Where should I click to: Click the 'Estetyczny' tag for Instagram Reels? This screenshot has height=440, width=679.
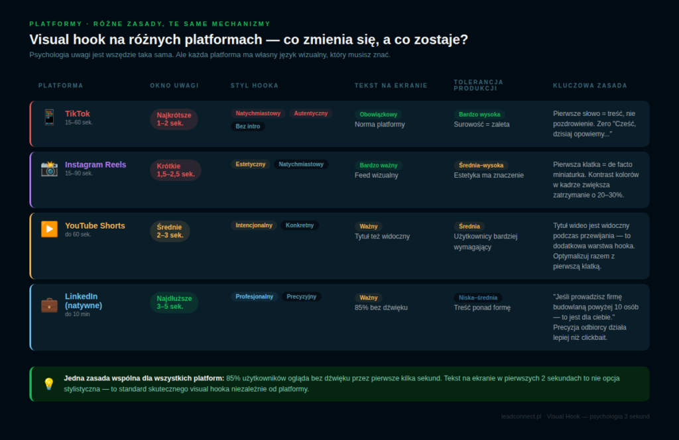tap(251, 164)
